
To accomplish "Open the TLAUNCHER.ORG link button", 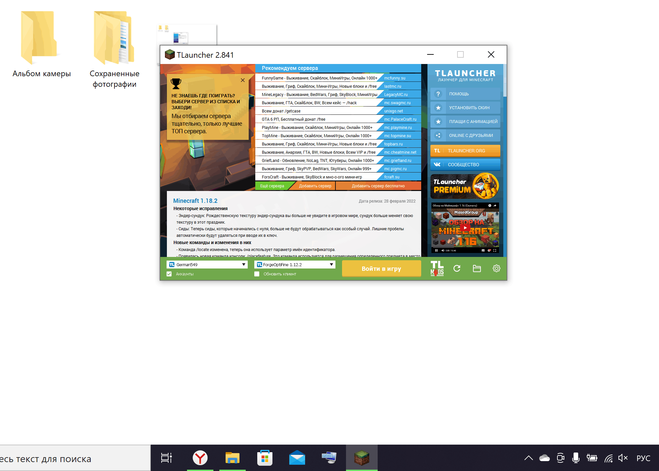I will pyautogui.click(x=465, y=151).
